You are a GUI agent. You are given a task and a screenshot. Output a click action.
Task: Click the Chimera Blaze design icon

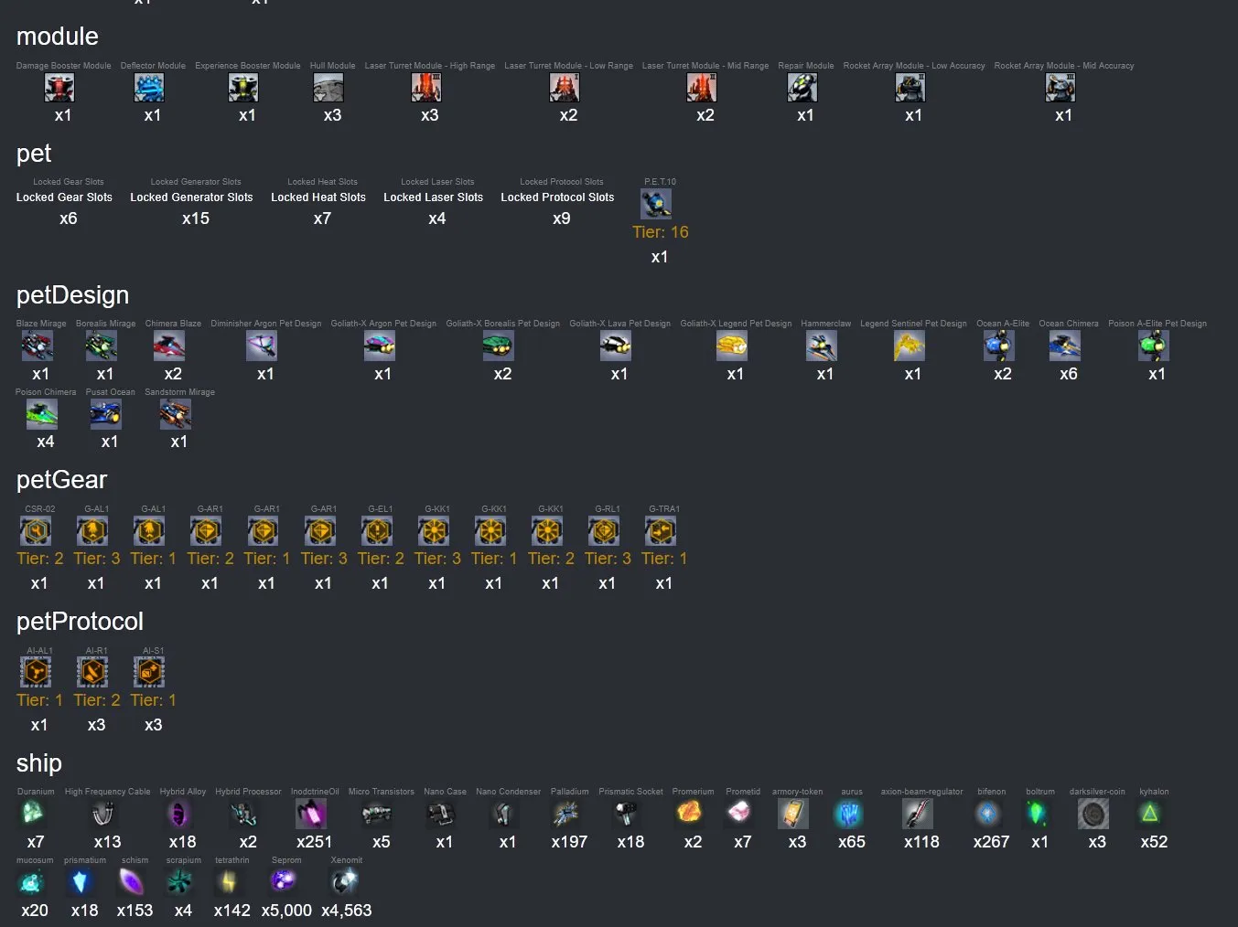(169, 346)
